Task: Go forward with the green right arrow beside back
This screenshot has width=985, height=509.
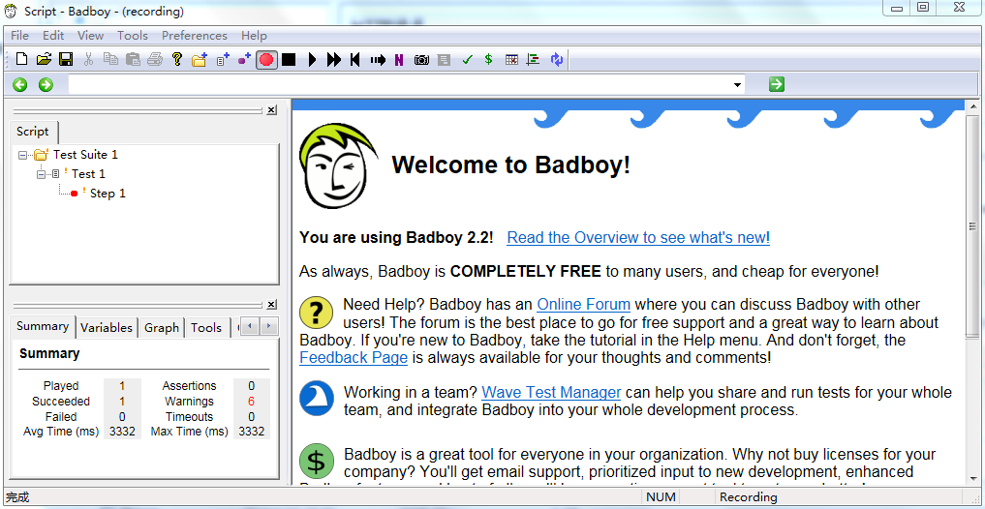Action: (x=46, y=84)
